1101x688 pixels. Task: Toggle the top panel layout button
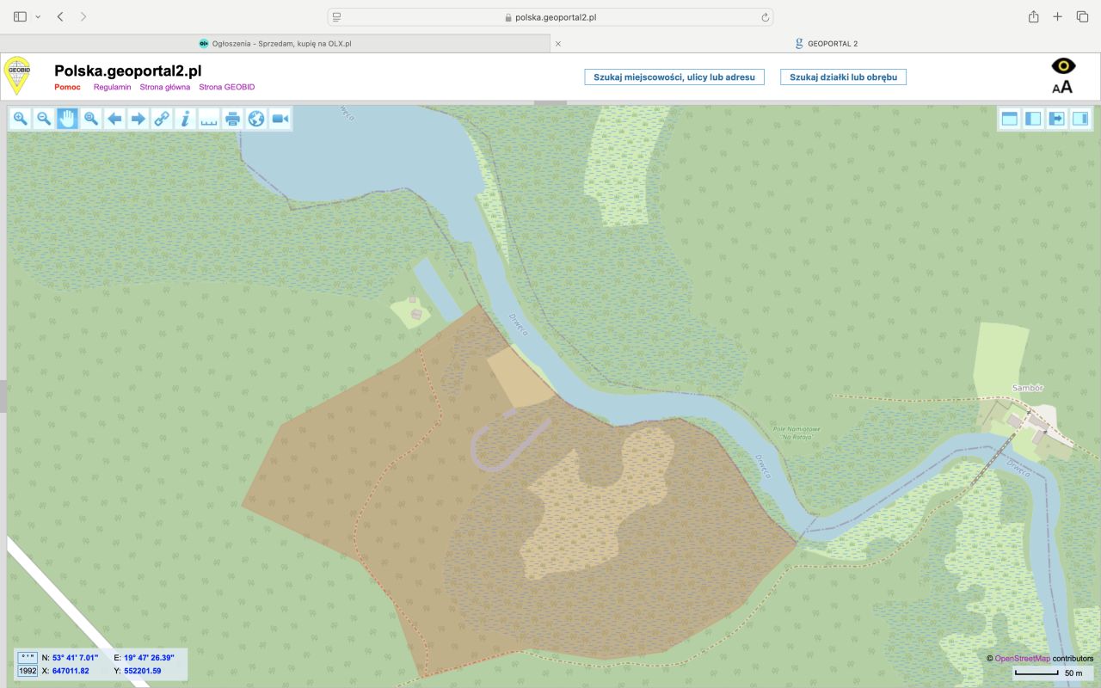pyautogui.click(x=1010, y=119)
